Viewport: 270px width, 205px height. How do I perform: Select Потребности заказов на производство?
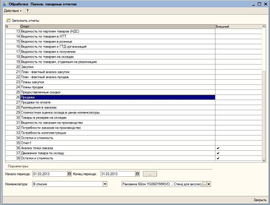pos(118,128)
